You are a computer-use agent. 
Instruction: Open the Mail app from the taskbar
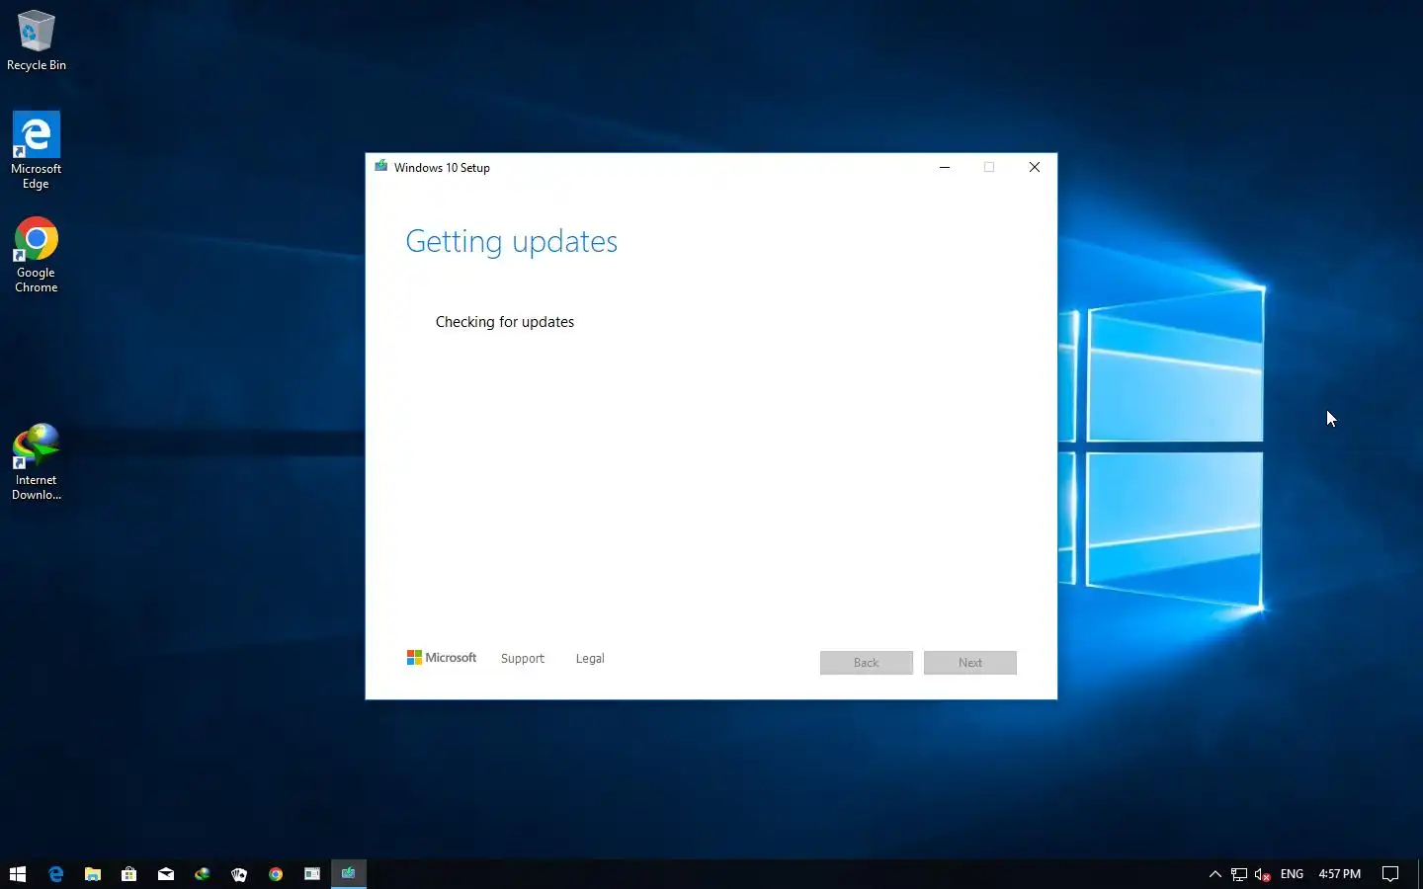166,874
